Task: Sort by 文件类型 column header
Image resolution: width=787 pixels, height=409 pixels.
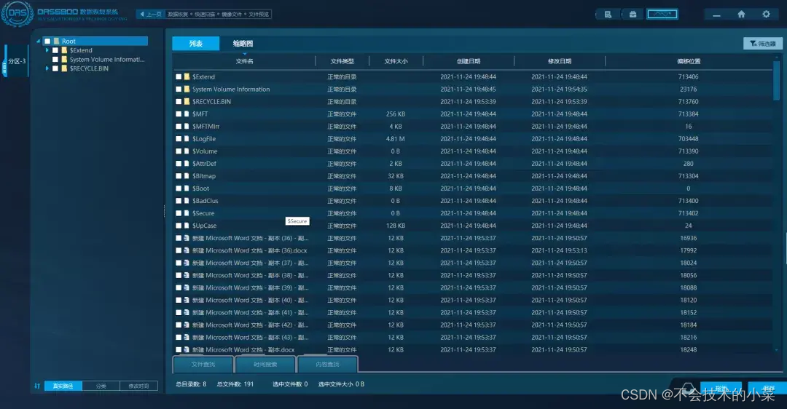Action: coord(342,61)
